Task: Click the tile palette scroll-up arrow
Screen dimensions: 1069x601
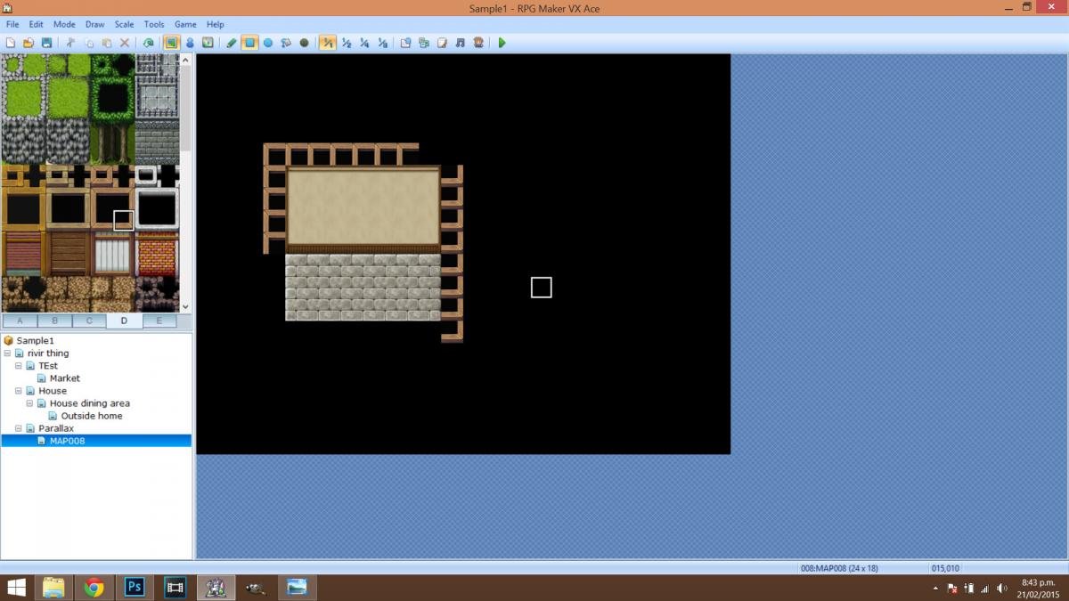Action: coord(185,60)
